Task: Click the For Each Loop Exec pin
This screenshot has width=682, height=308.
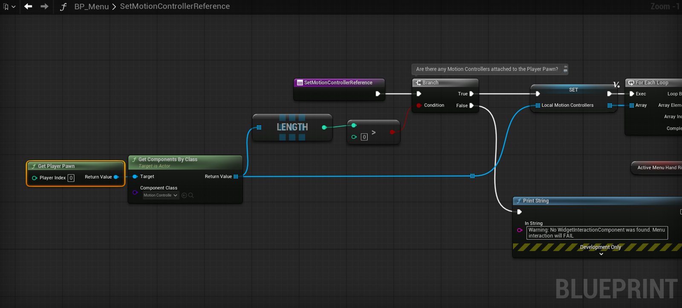Action: (x=632, y=94)
